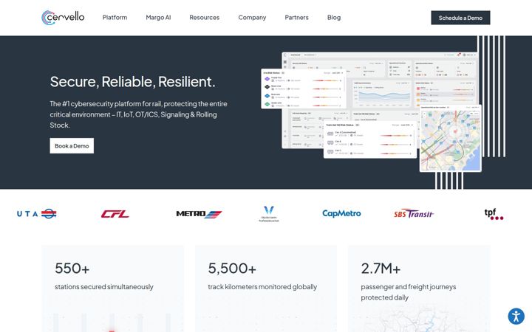The height and width of the screenshot is (332, 532).
Task: Click the "Secure, Reliable, Resilient." heading
Action: tap(132, 82)
